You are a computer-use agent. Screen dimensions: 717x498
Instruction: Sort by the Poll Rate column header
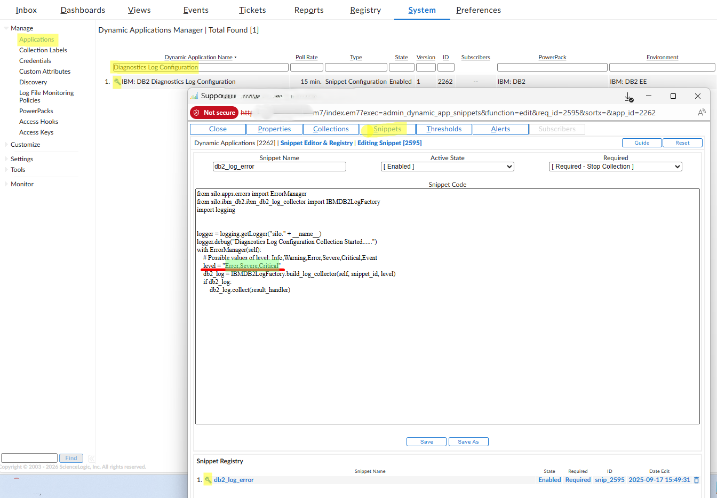[307, 57]
